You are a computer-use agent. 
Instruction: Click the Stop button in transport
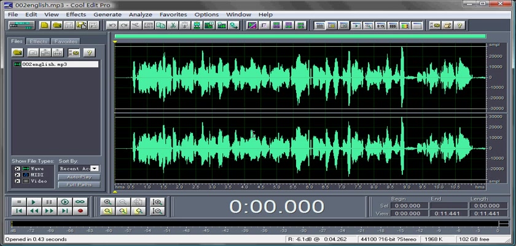tap(19, 202)
